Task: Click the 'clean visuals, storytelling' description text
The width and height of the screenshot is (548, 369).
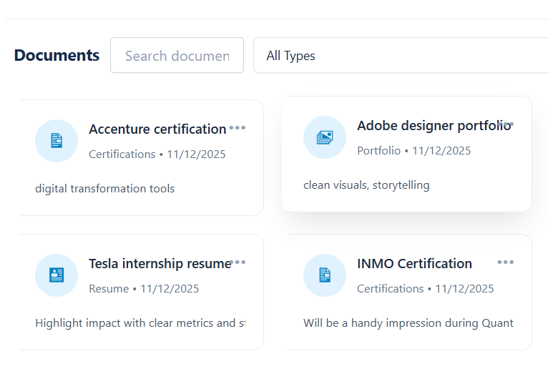Action: tap(366, 185)
